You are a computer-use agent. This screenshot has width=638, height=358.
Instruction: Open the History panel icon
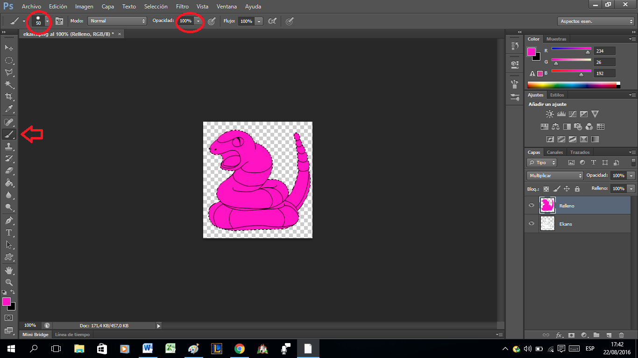pos(515,46)
